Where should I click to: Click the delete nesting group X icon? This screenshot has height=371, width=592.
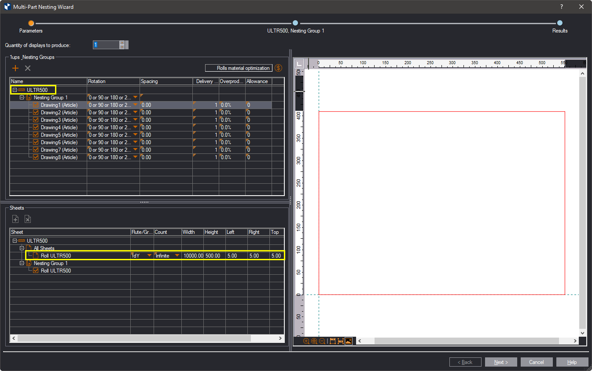click(x=28, y=68)
